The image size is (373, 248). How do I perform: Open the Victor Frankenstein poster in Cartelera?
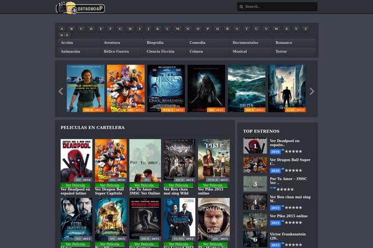[76, 219]
